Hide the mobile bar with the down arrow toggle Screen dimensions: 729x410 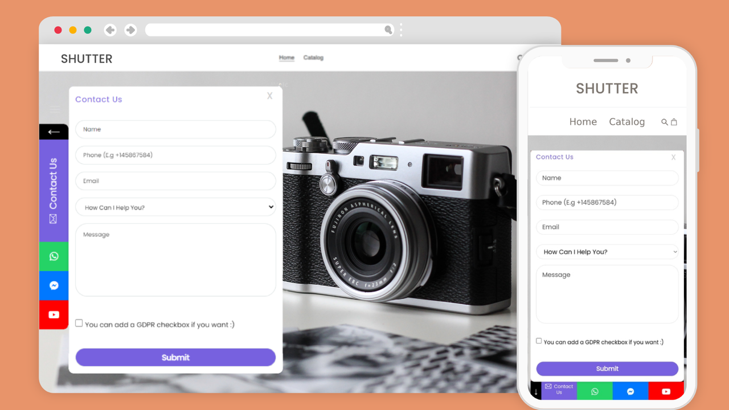pyautogui.click(x=535, y=391)
